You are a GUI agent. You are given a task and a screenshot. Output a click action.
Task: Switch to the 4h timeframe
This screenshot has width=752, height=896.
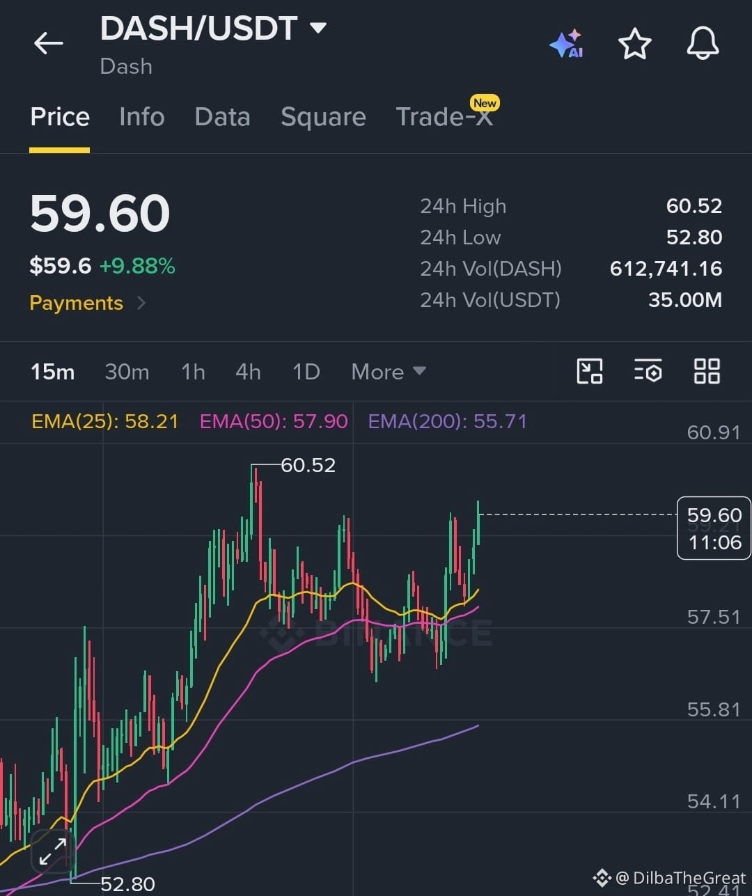248,372
